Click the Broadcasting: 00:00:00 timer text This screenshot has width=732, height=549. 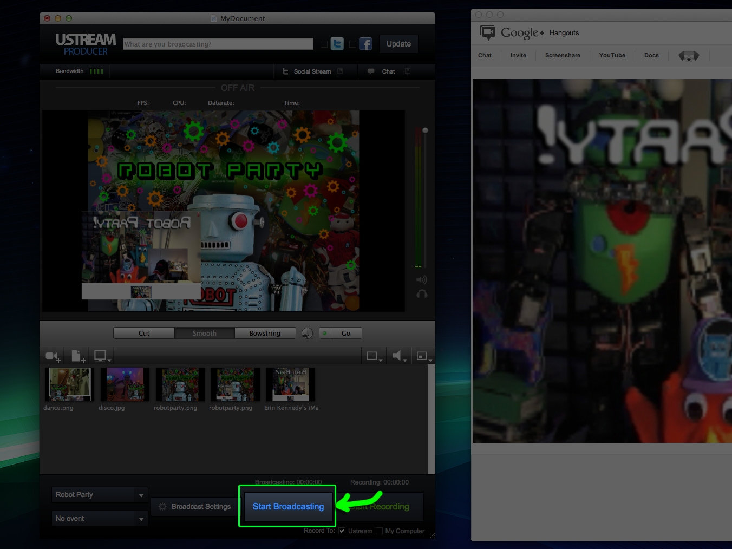coord(288,482)
